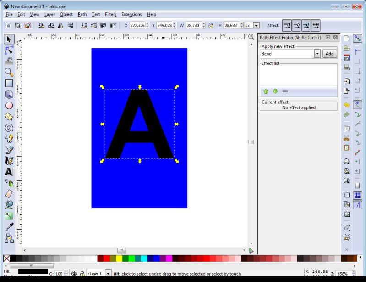Open the Apply new effect dropdown
This screenshot has width=366, height=282.
coord(317,54)
